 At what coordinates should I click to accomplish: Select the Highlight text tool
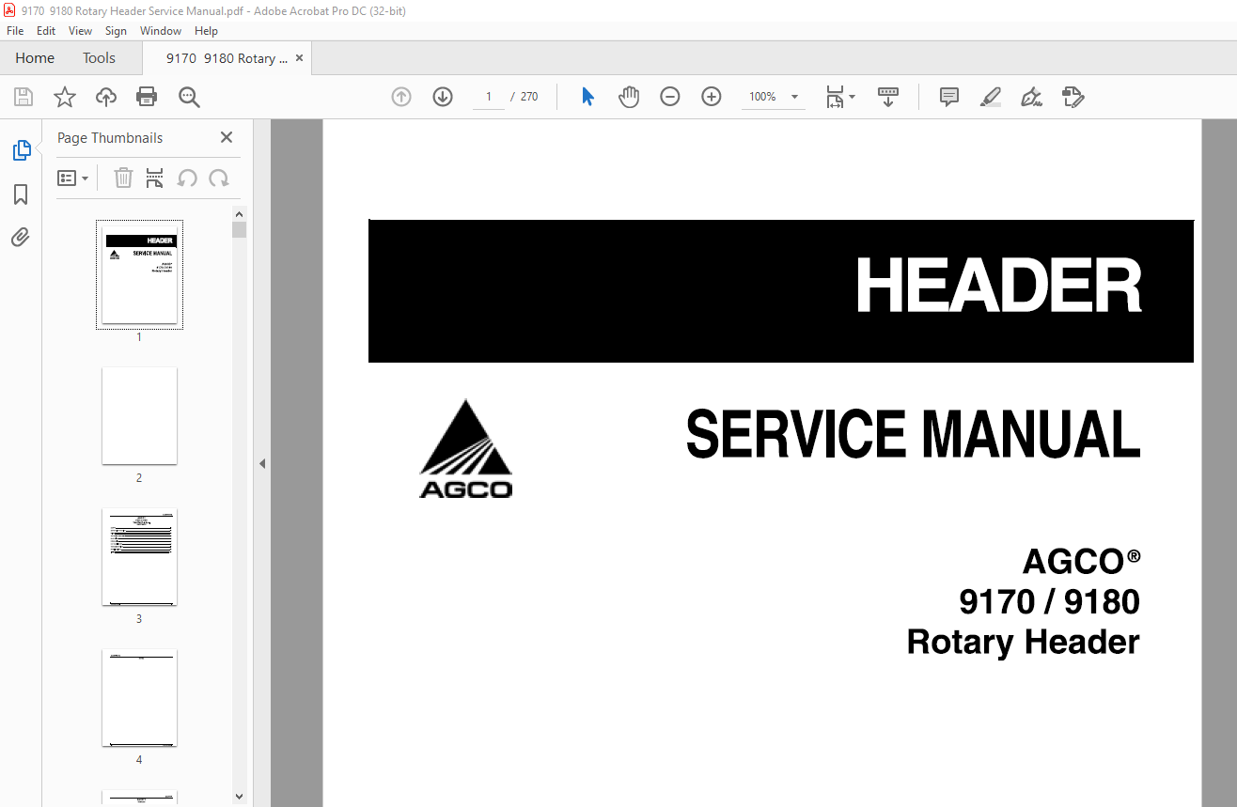(990, 97)
